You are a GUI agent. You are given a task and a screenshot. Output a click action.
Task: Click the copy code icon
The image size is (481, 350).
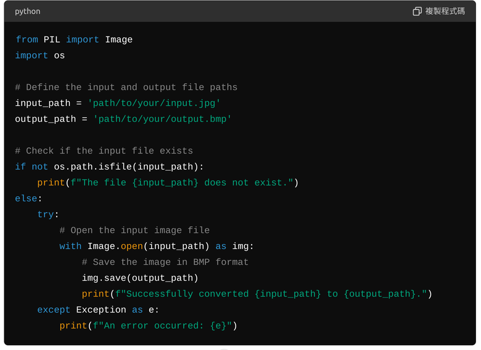(x=417, y=11)
